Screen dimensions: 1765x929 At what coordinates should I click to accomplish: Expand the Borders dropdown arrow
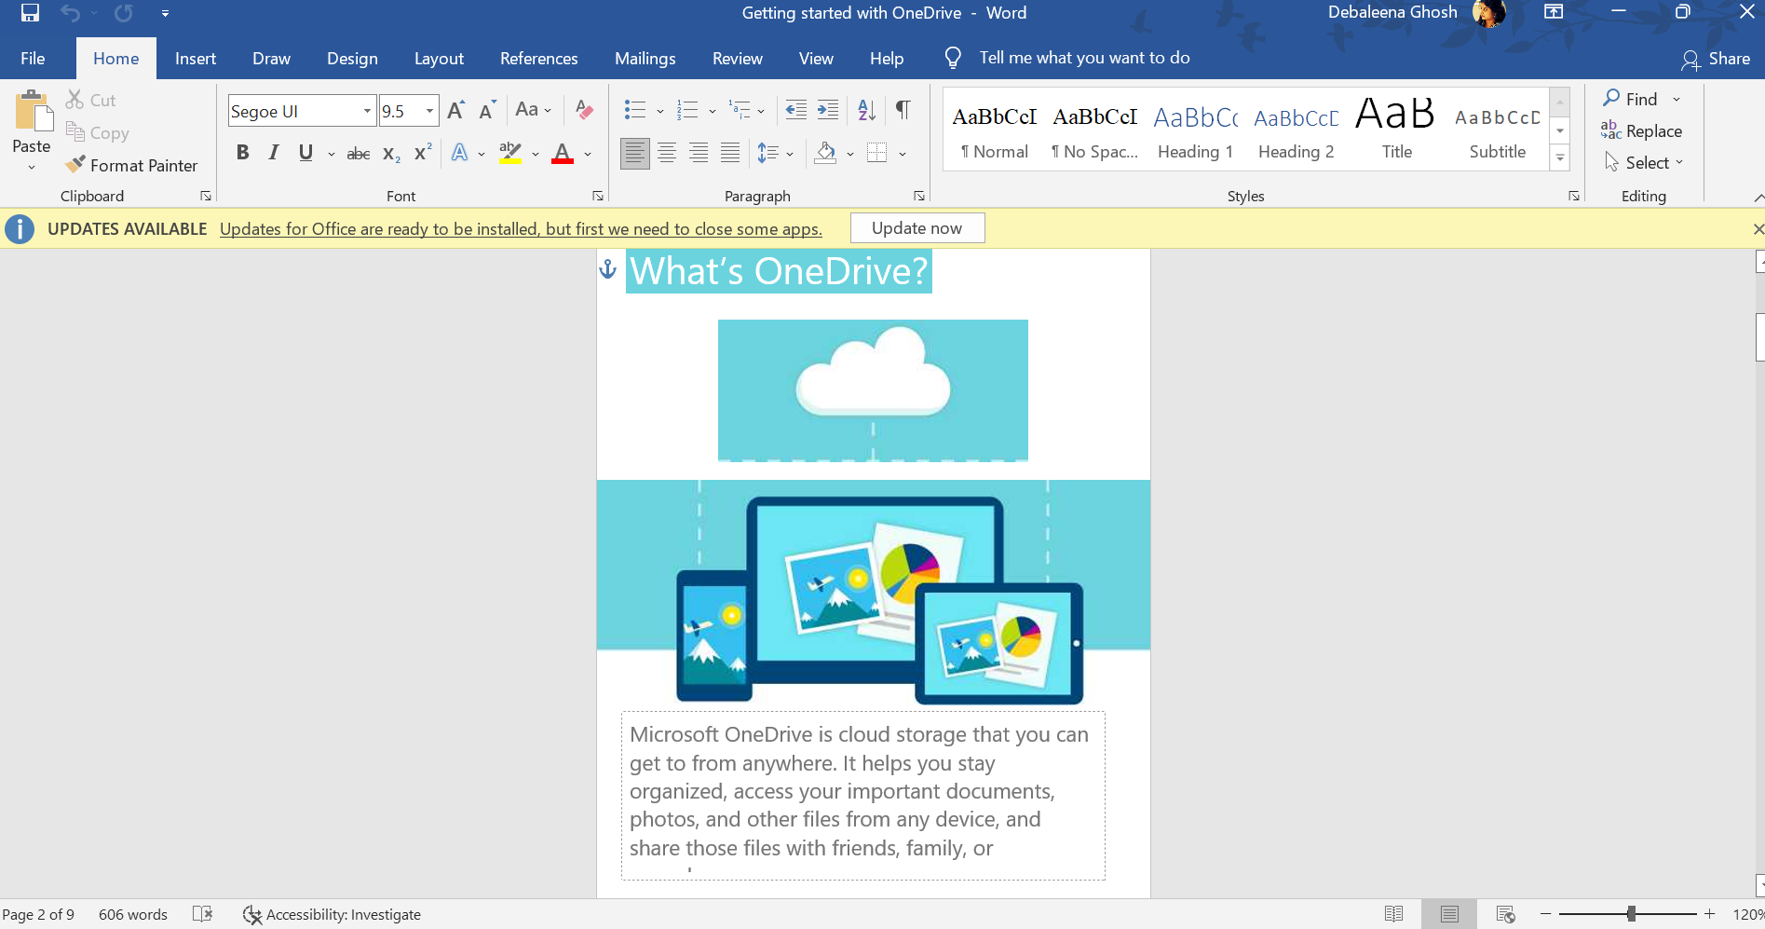coord(903,154)
